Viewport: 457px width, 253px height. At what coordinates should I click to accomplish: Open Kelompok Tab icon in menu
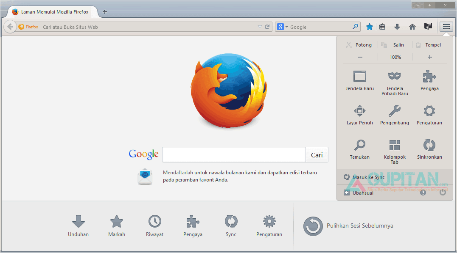[395, 145]
